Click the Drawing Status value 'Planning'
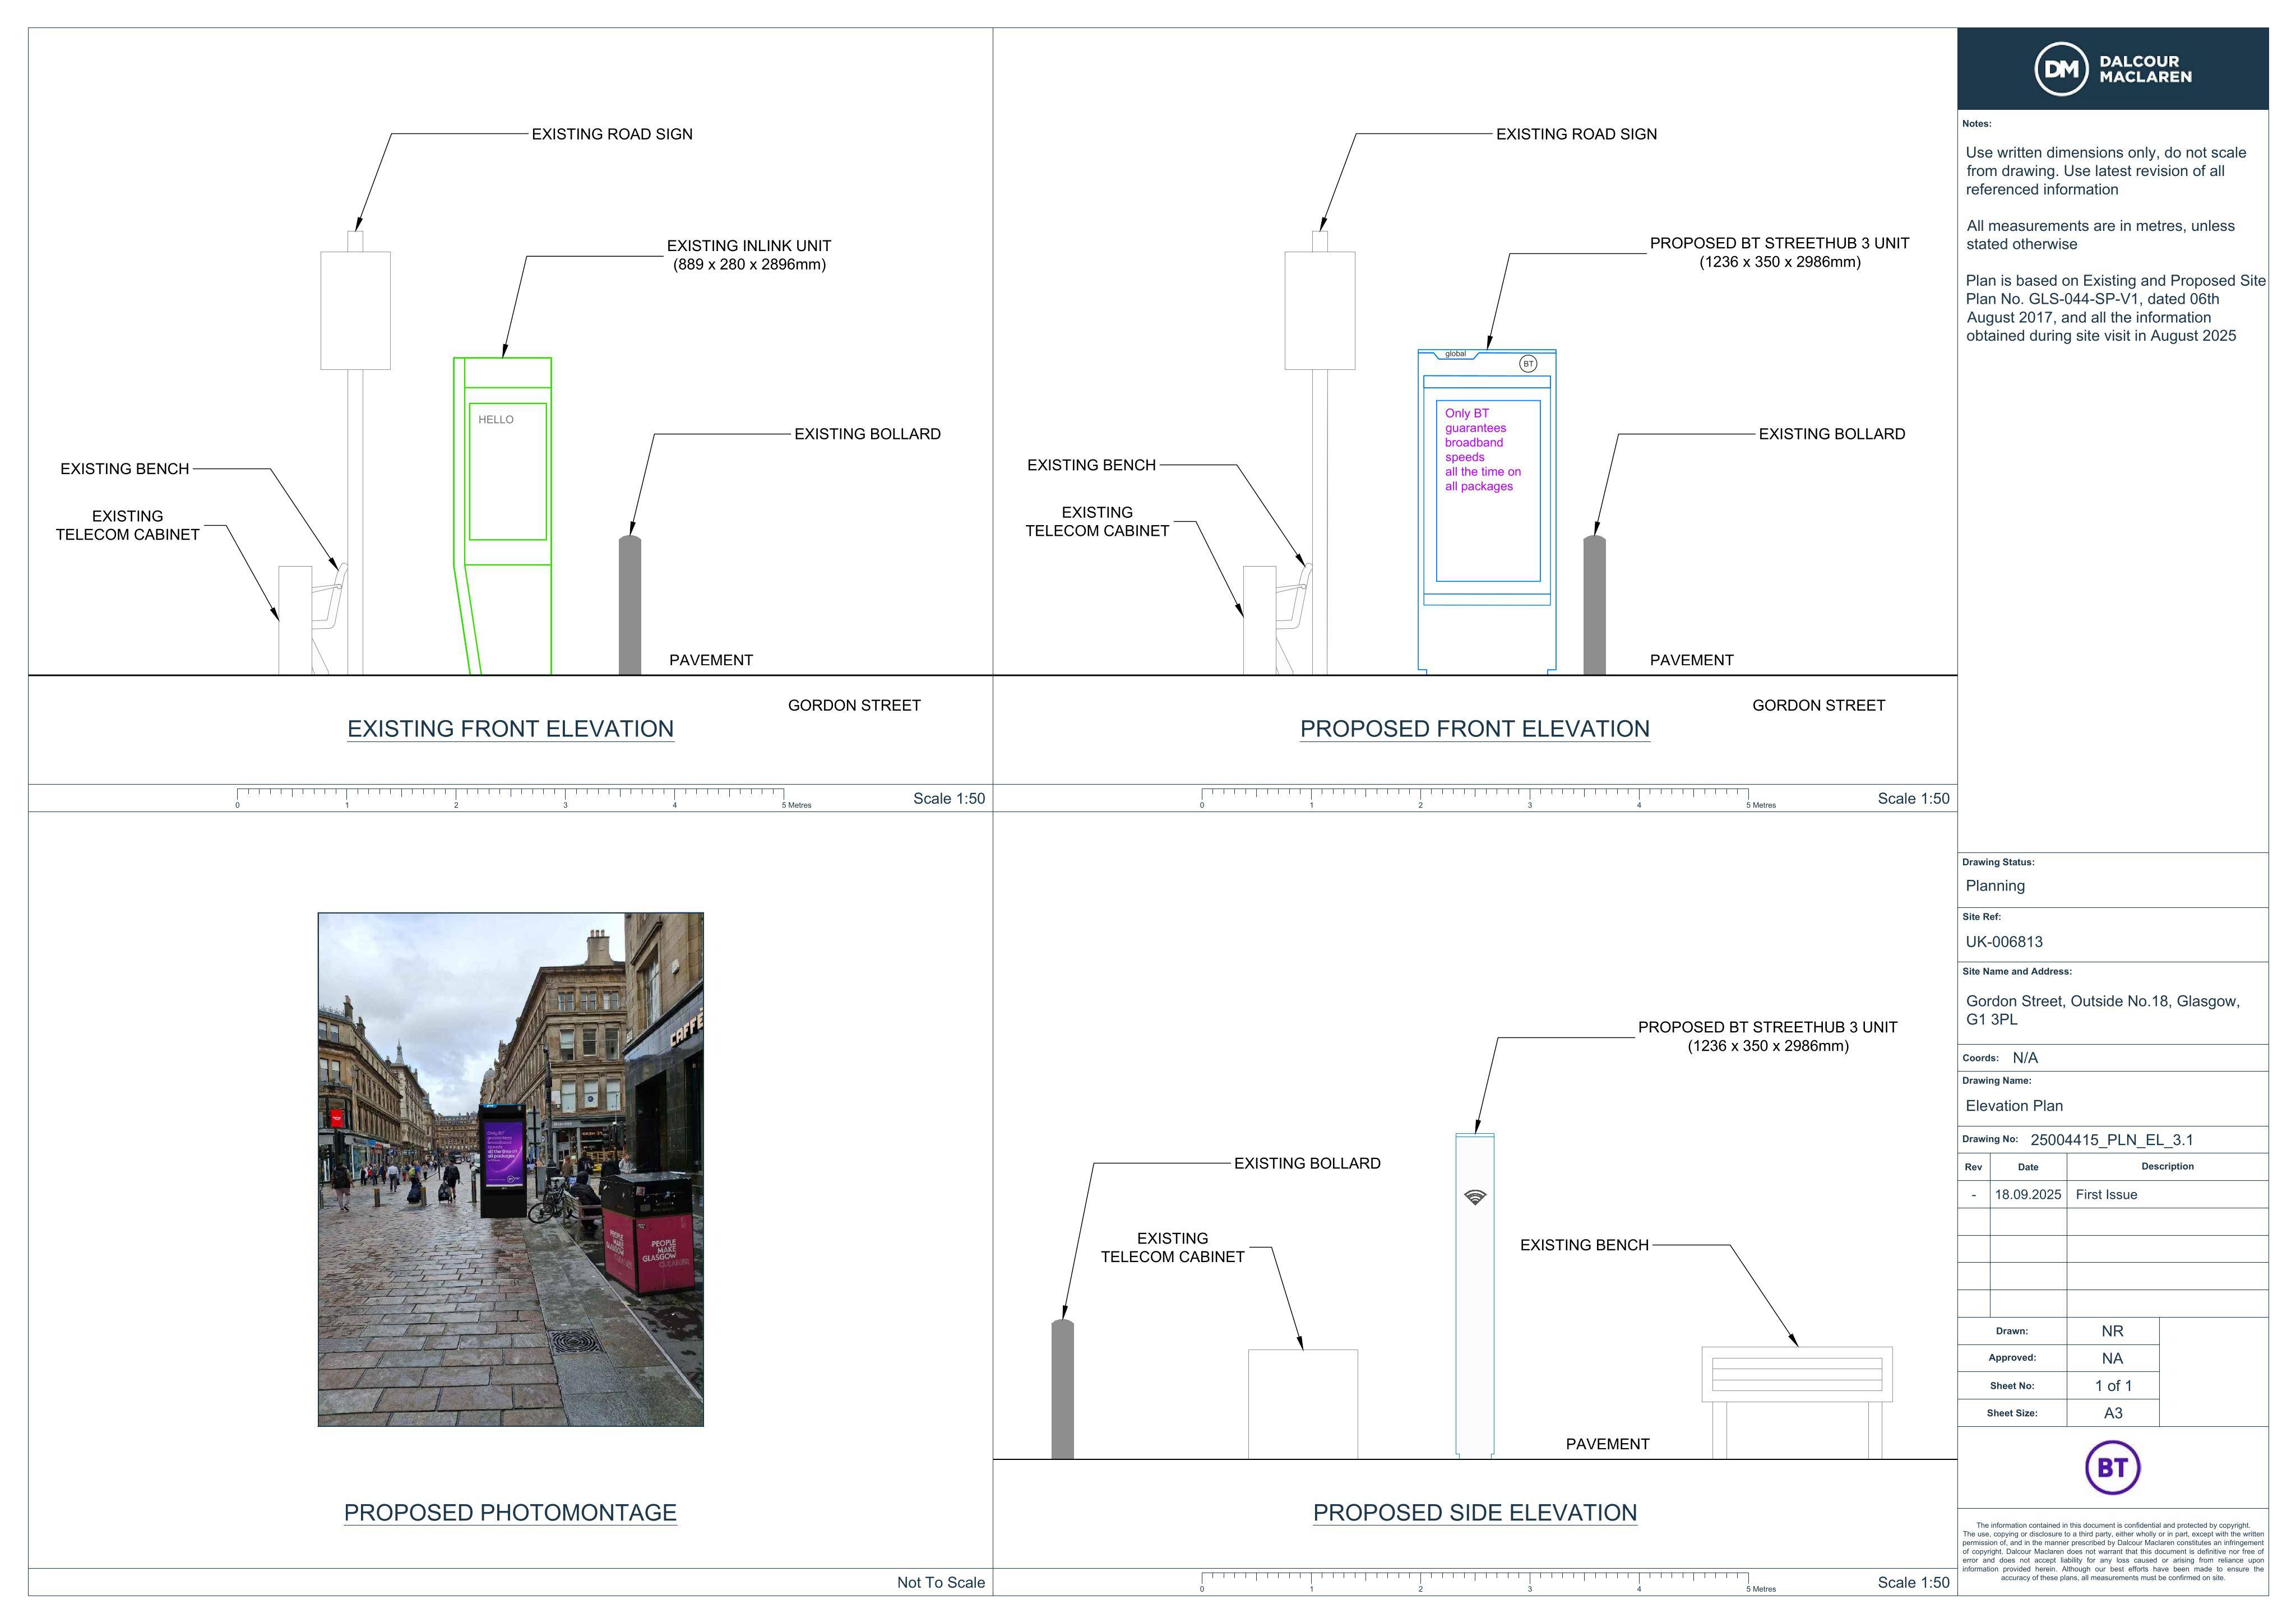 [x=1995, y=886]
